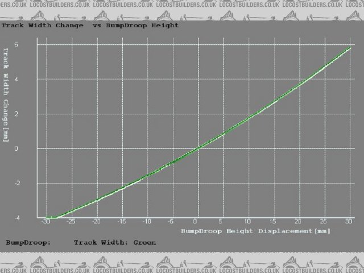Image resolution: width=364 pixels, height=273 pixels.
Task: Click the x-axis tick label '0'
Action: pyautogui.click(x=197, y=222)
